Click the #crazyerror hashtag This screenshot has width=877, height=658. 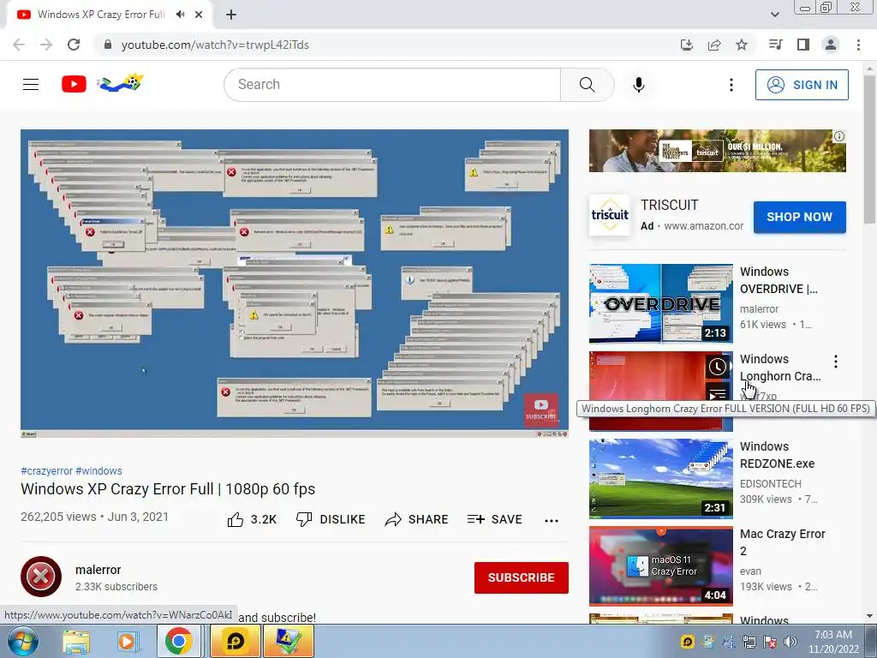click(46, 471)
